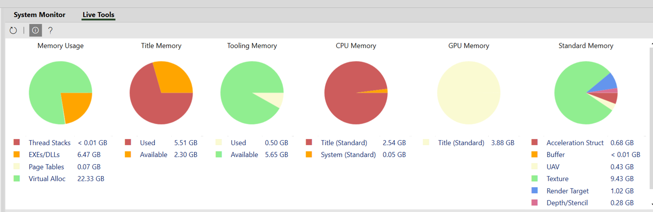Click the Render Target legend label
Image resolution: width=653 pixels, height=212 pixels.
568,191
